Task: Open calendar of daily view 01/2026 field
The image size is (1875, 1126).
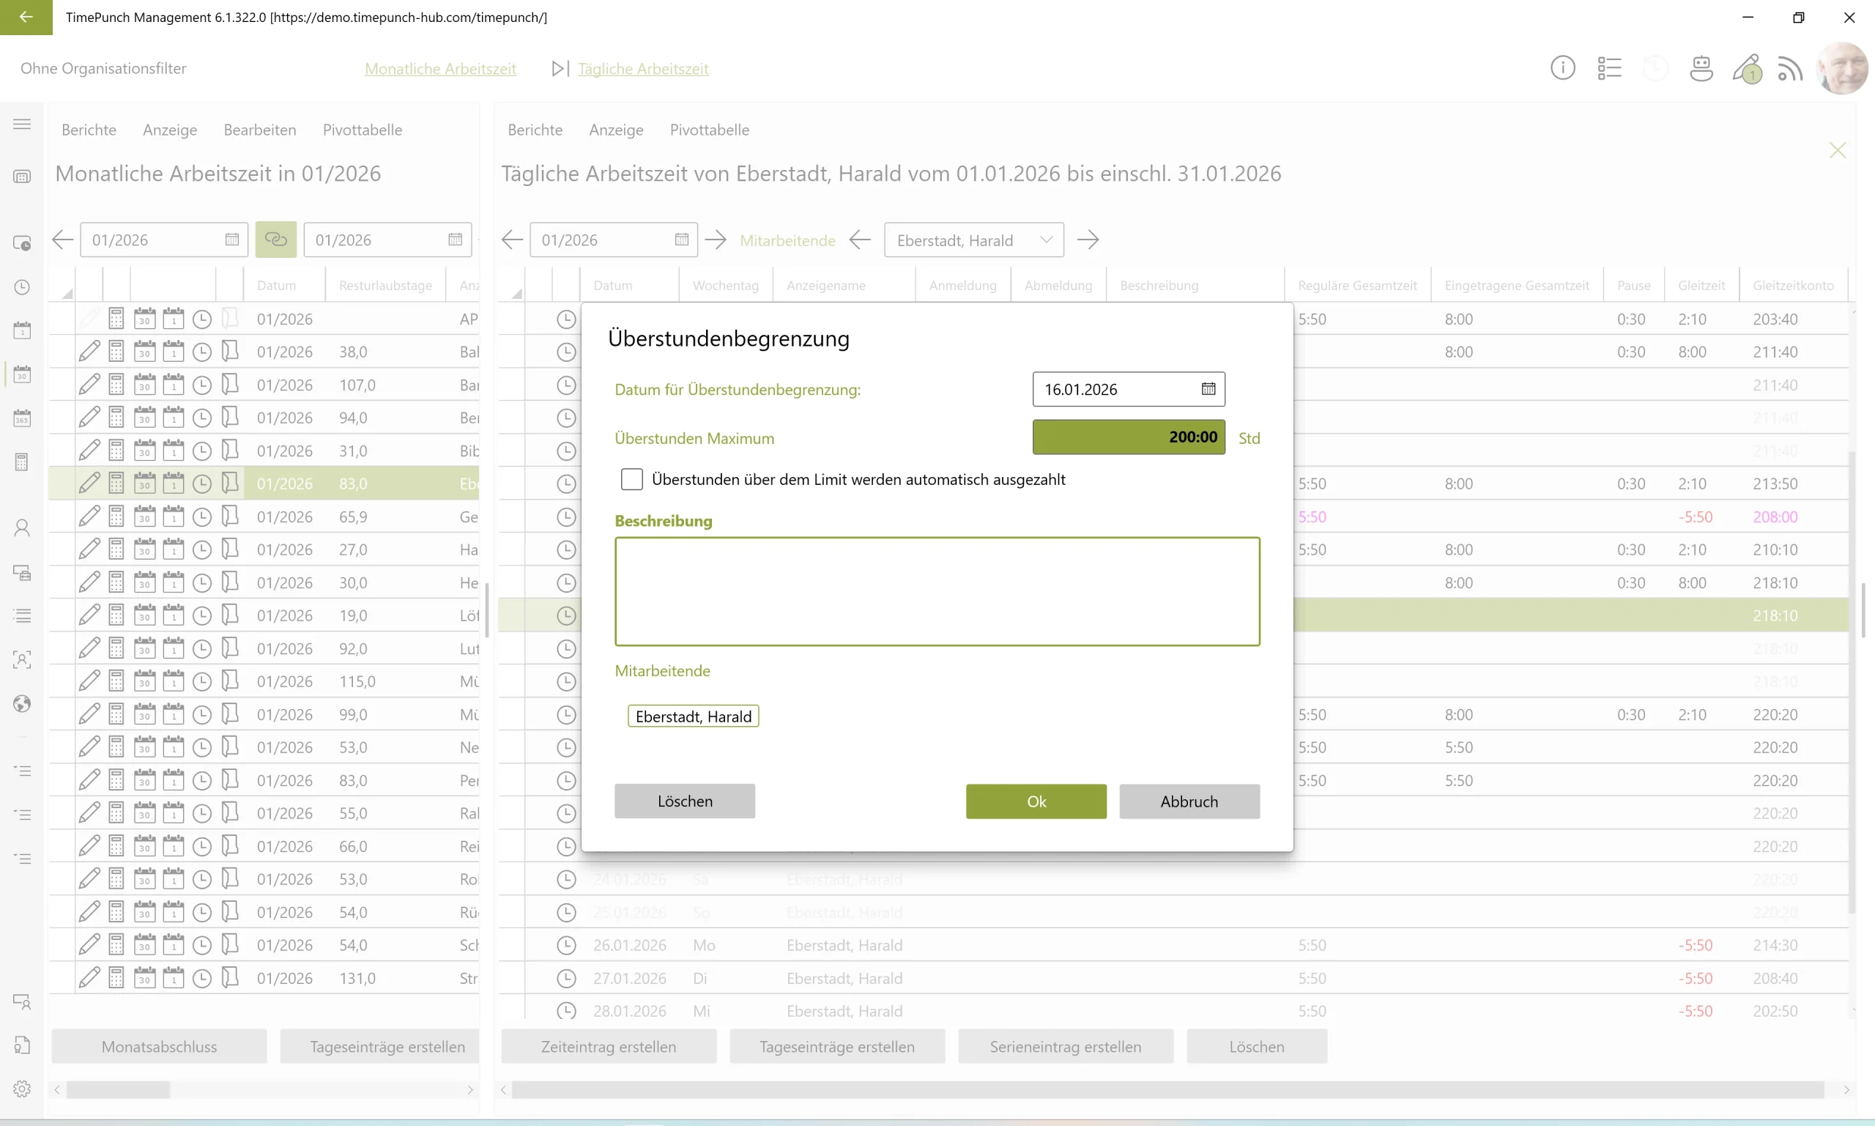Action: [681, 240]
